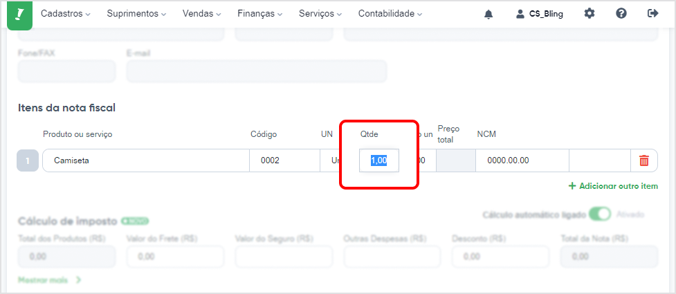Open CS_Bling user account menu
This screenshot has height=294, width=676.
[x=540, y=14]
